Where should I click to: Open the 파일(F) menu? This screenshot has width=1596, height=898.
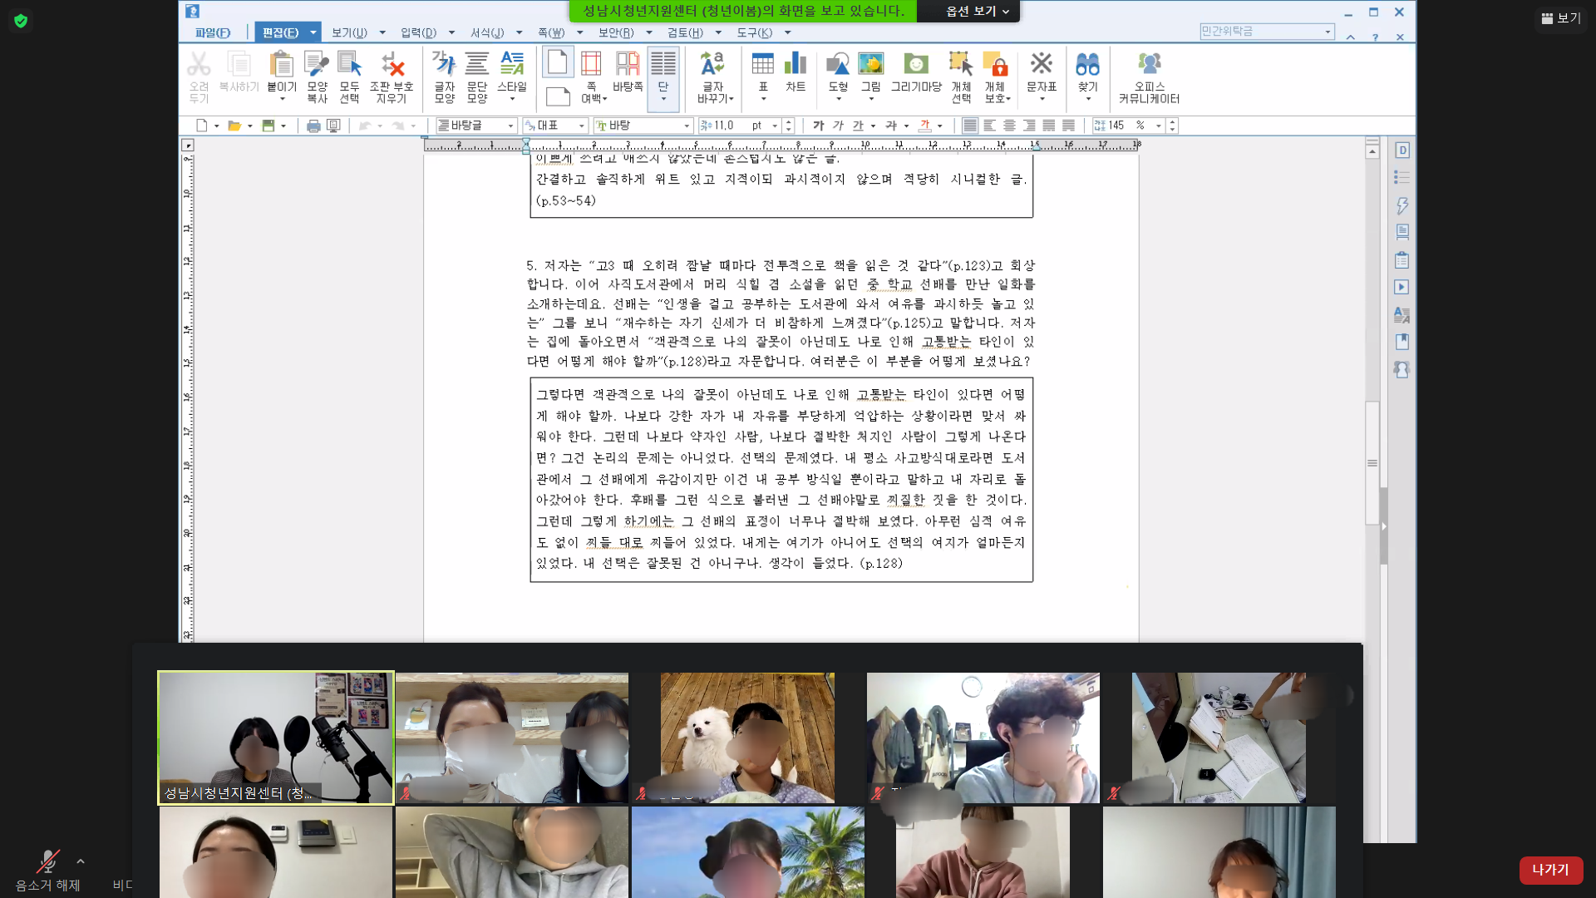(213, 32)
